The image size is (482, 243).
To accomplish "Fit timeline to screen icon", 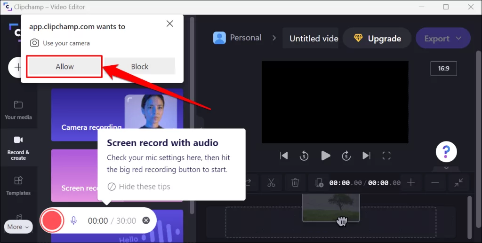I will click(458, 182).
